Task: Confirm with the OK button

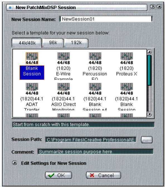Action: tap(58, 175)
